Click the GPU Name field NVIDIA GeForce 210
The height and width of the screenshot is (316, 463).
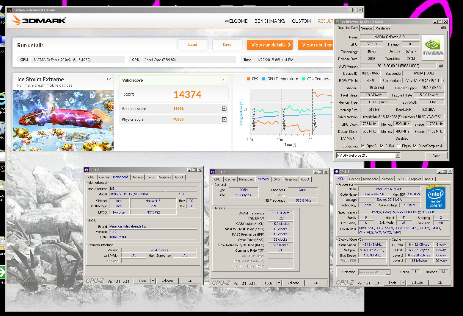point(390,37)
